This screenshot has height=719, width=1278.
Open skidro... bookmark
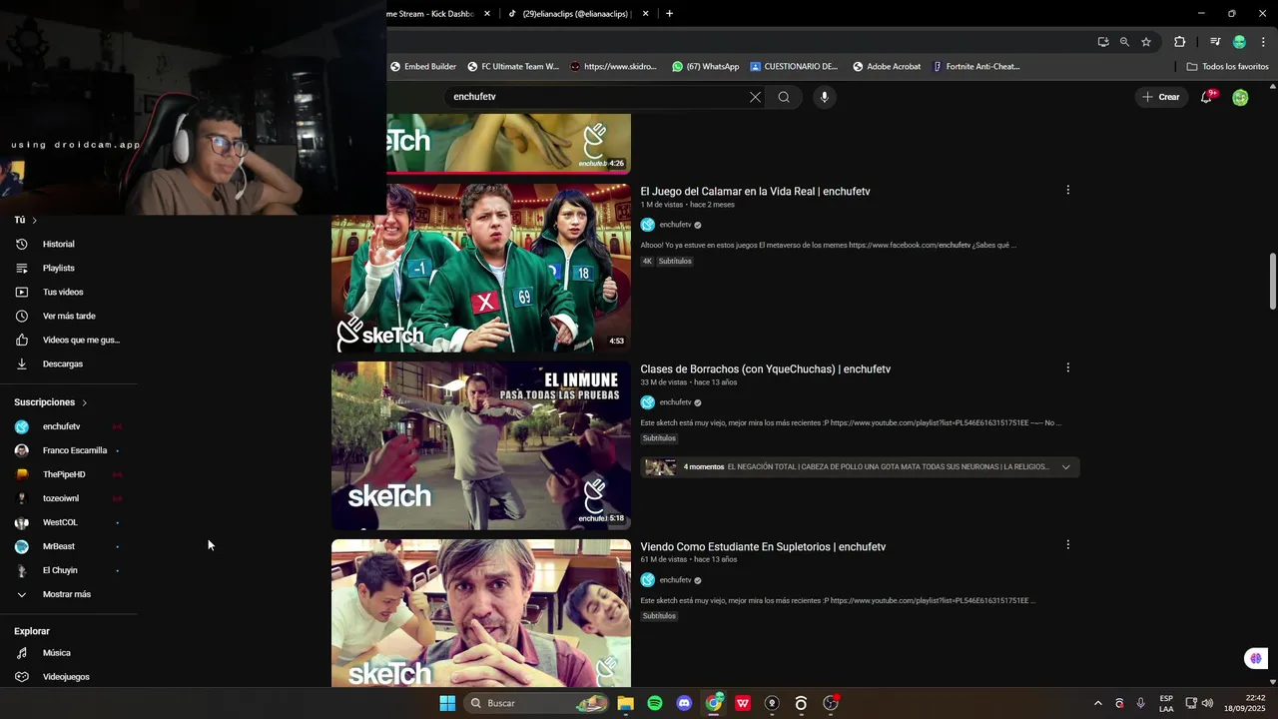pyautogui.click(x=613, y=67)
